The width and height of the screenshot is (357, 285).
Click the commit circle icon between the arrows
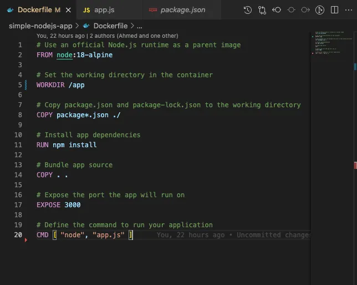click(x=291, y=10)
